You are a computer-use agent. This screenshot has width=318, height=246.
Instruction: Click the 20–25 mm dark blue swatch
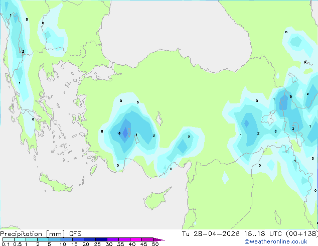click(89, 239)
